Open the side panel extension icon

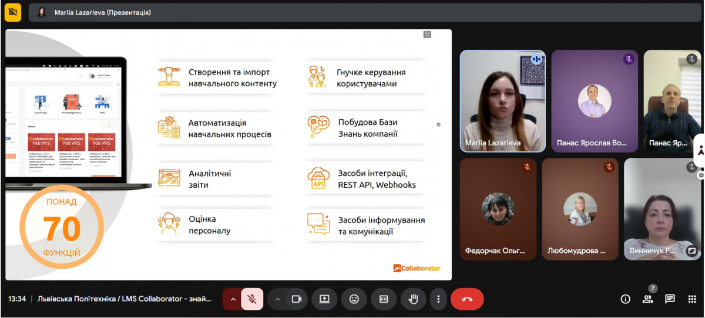[700, 151]
